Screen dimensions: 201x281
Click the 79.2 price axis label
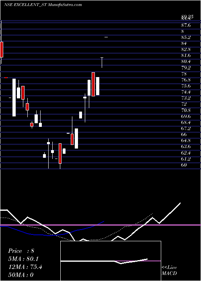(186, 68)
